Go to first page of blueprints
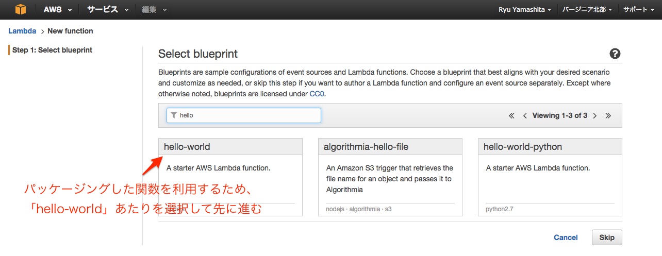The image size is (662, 256). point(511,116)
